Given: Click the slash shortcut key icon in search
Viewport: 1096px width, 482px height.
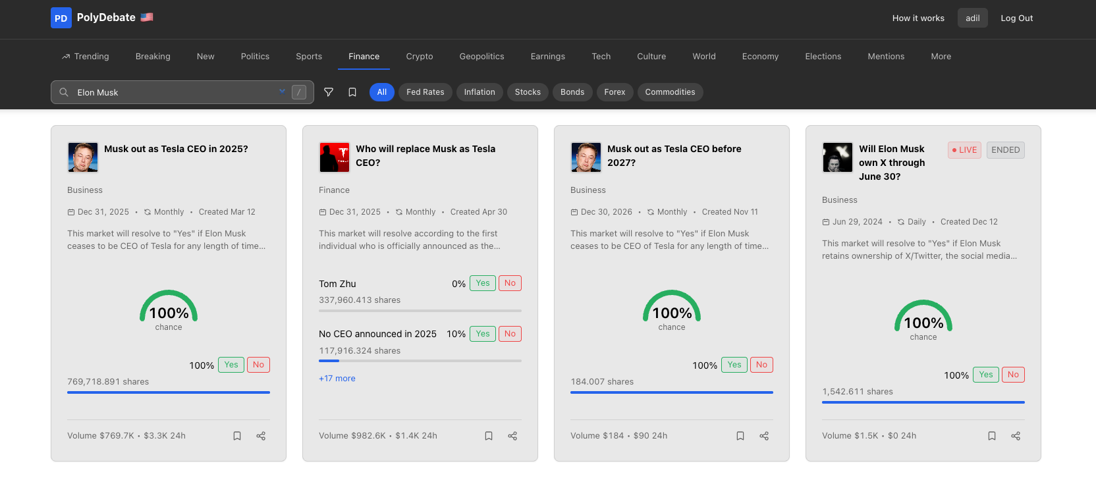Looking at the screenshot, I should pyautogui.click(x=299, y=92).
